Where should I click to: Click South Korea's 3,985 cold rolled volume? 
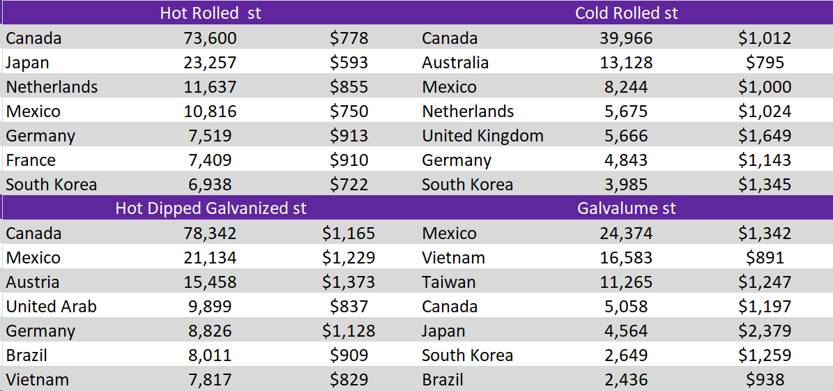[x=627, y=185]
